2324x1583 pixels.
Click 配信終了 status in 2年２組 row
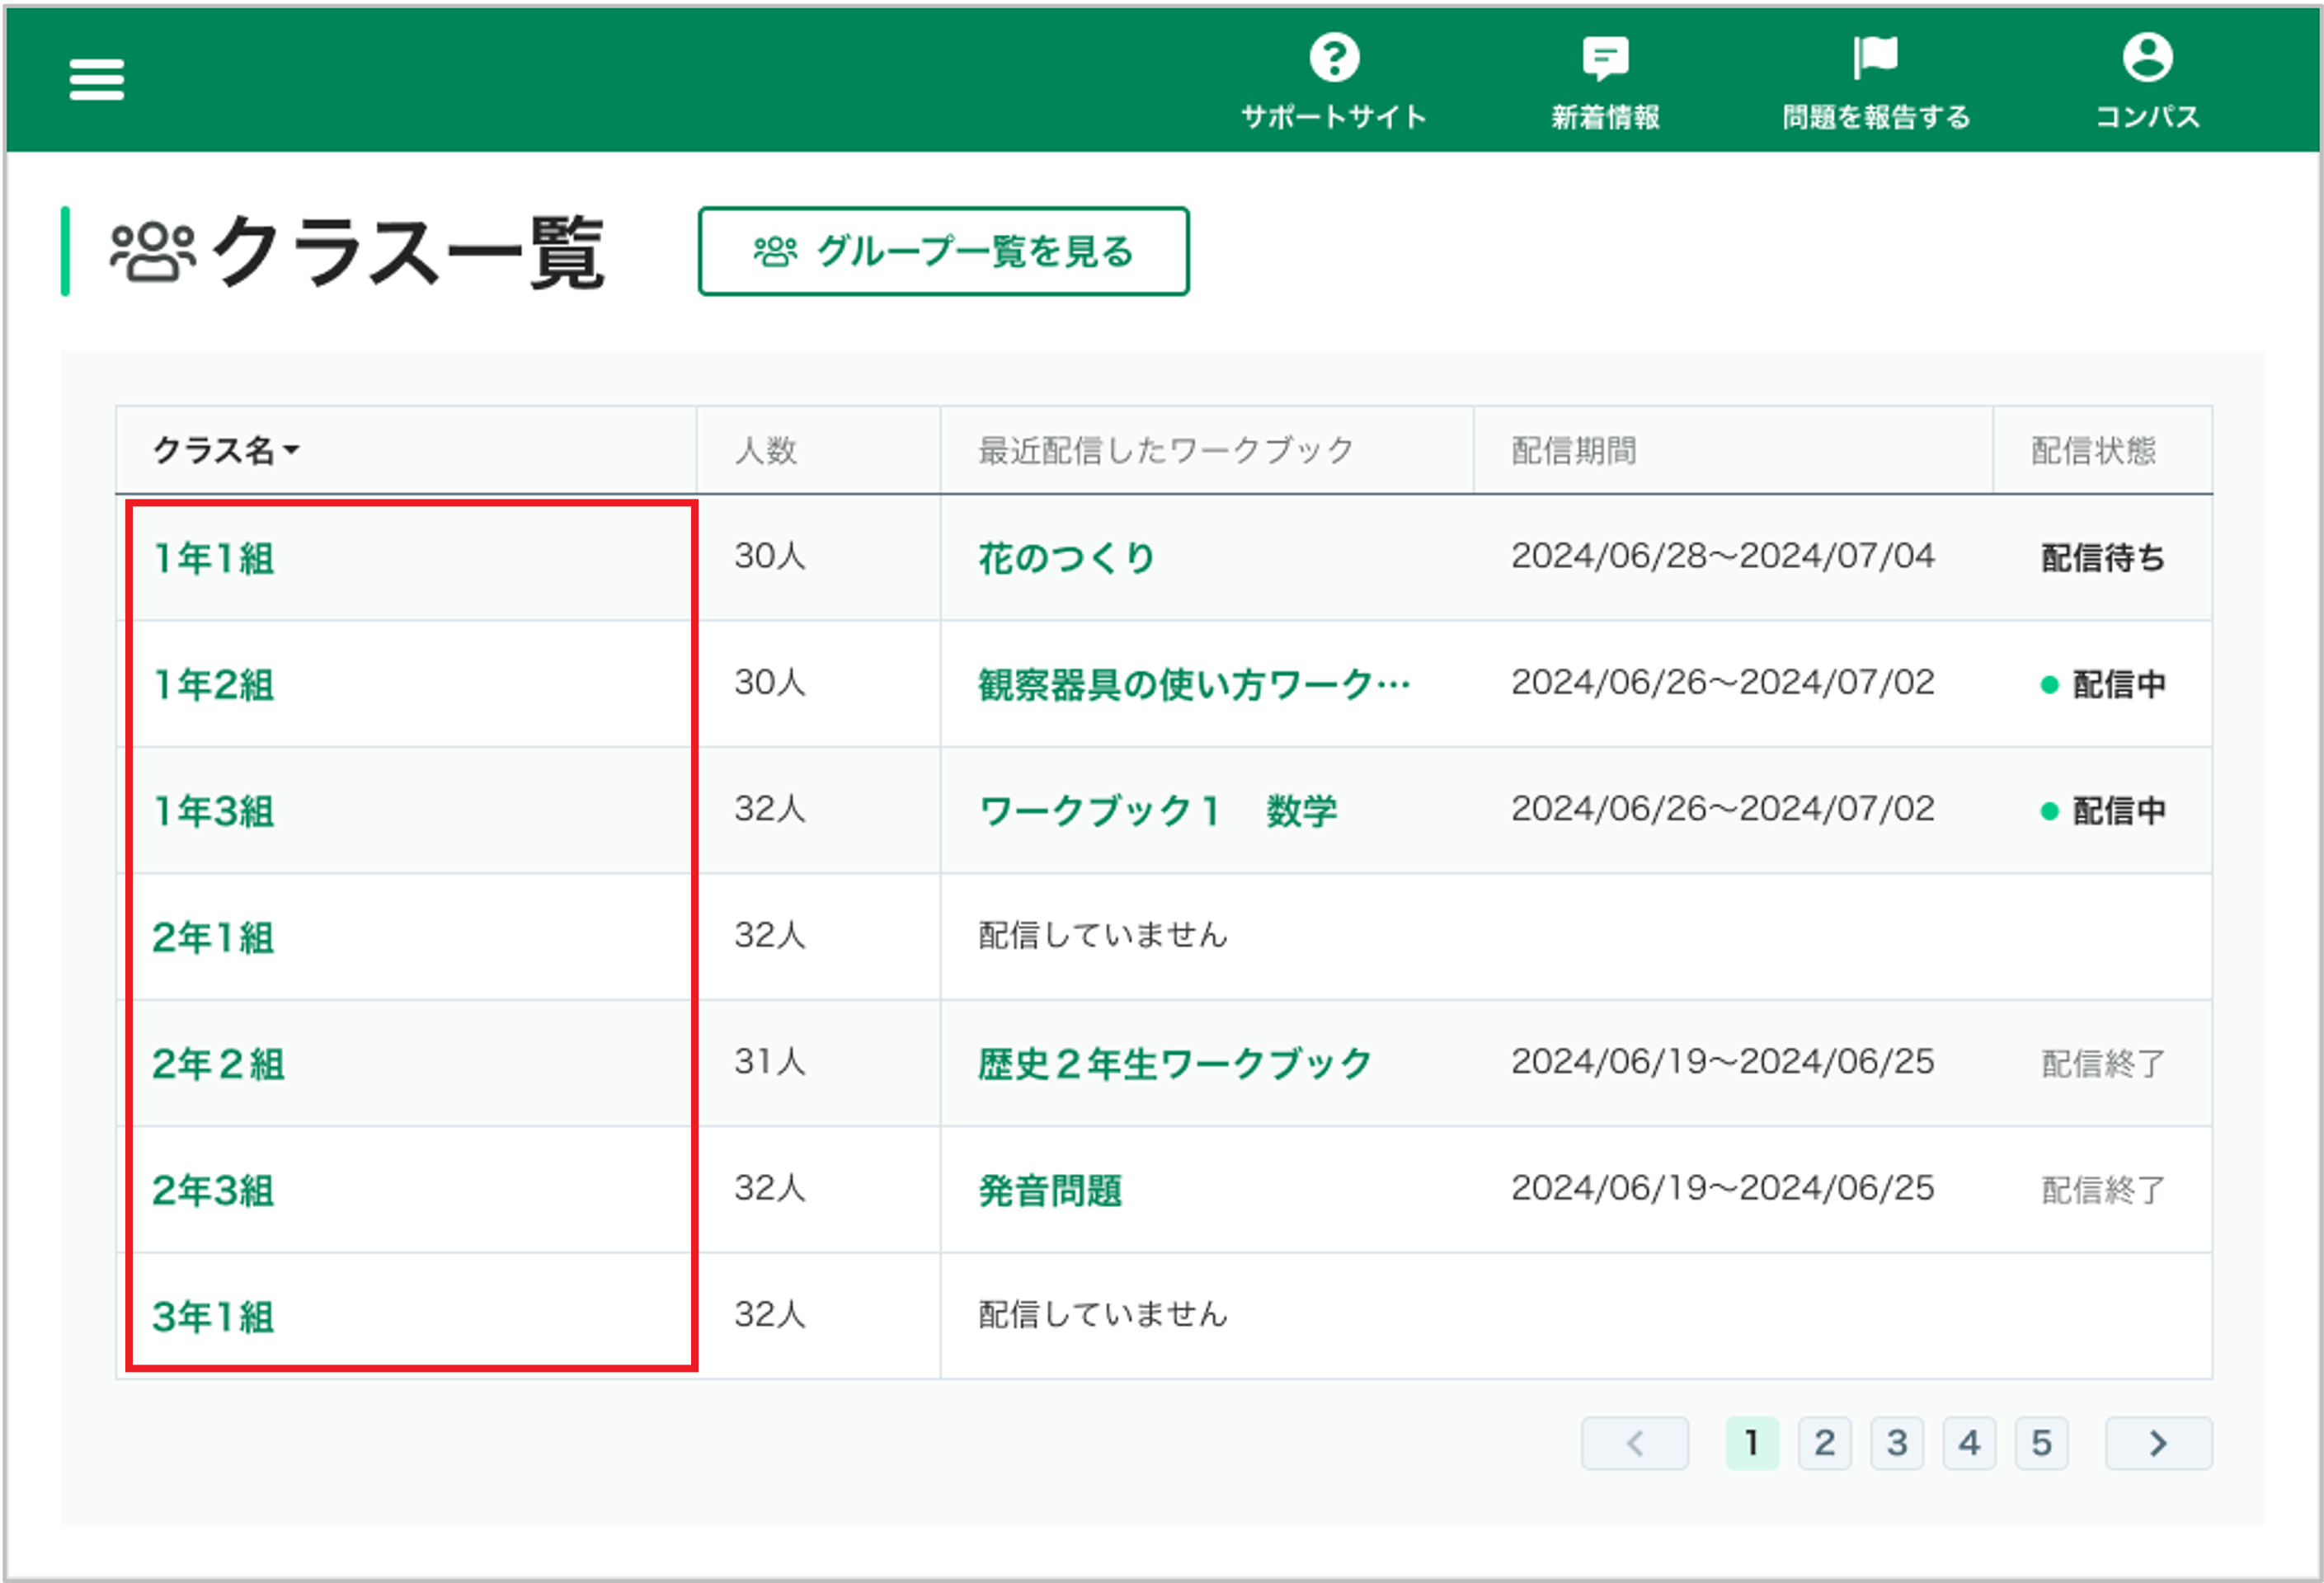tap(2102, 1063)
